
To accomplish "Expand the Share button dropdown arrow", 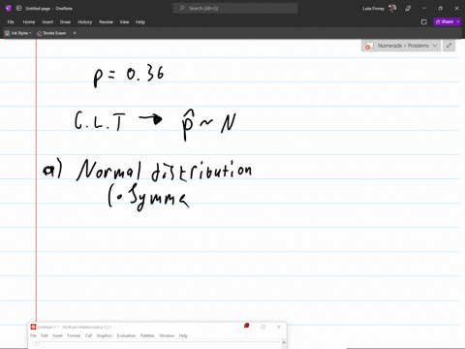I will pos(458,21).
